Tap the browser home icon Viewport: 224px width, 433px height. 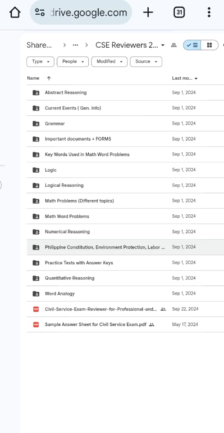[15, 13]
